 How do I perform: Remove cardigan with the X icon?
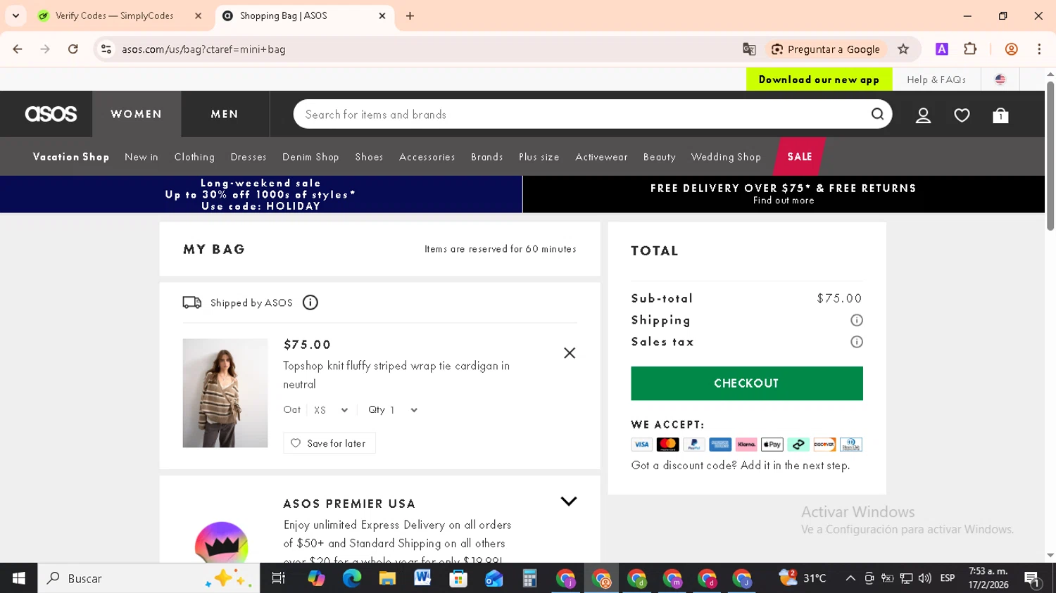pos(570,353)
